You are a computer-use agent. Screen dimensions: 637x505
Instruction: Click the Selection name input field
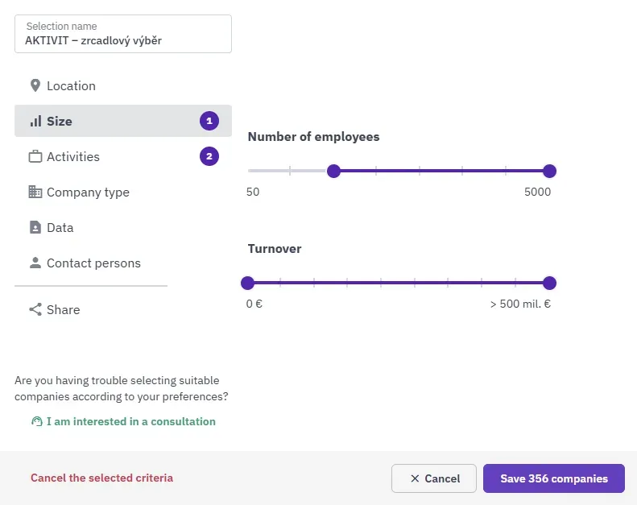[x=123, y=34]
